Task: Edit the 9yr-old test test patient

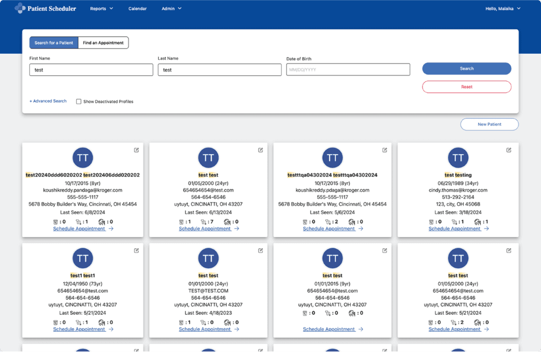Action: click(x=384, y=251)
